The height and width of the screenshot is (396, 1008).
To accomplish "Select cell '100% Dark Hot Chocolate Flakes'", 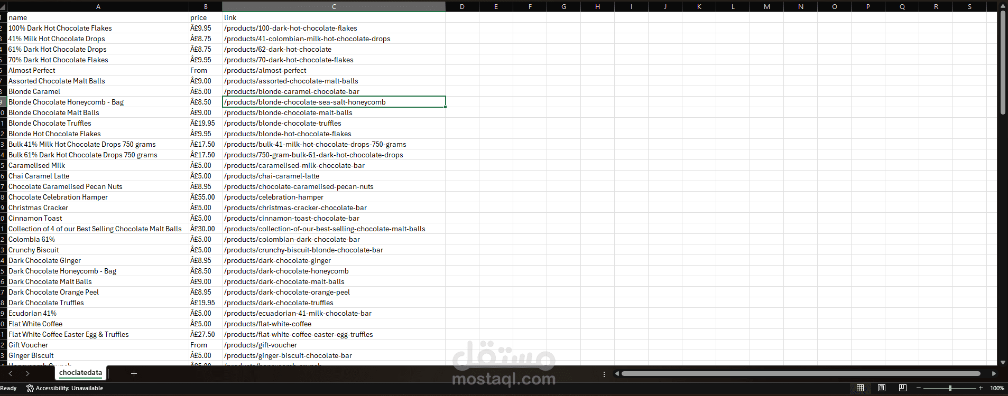I will [x=98, y=28].
